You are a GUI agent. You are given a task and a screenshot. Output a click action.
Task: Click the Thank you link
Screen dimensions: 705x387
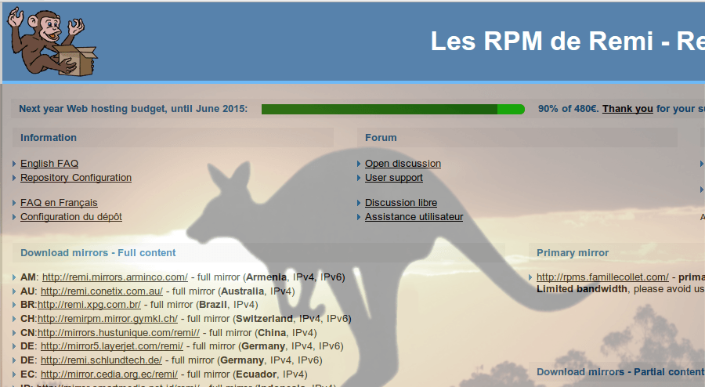point(627,109)
